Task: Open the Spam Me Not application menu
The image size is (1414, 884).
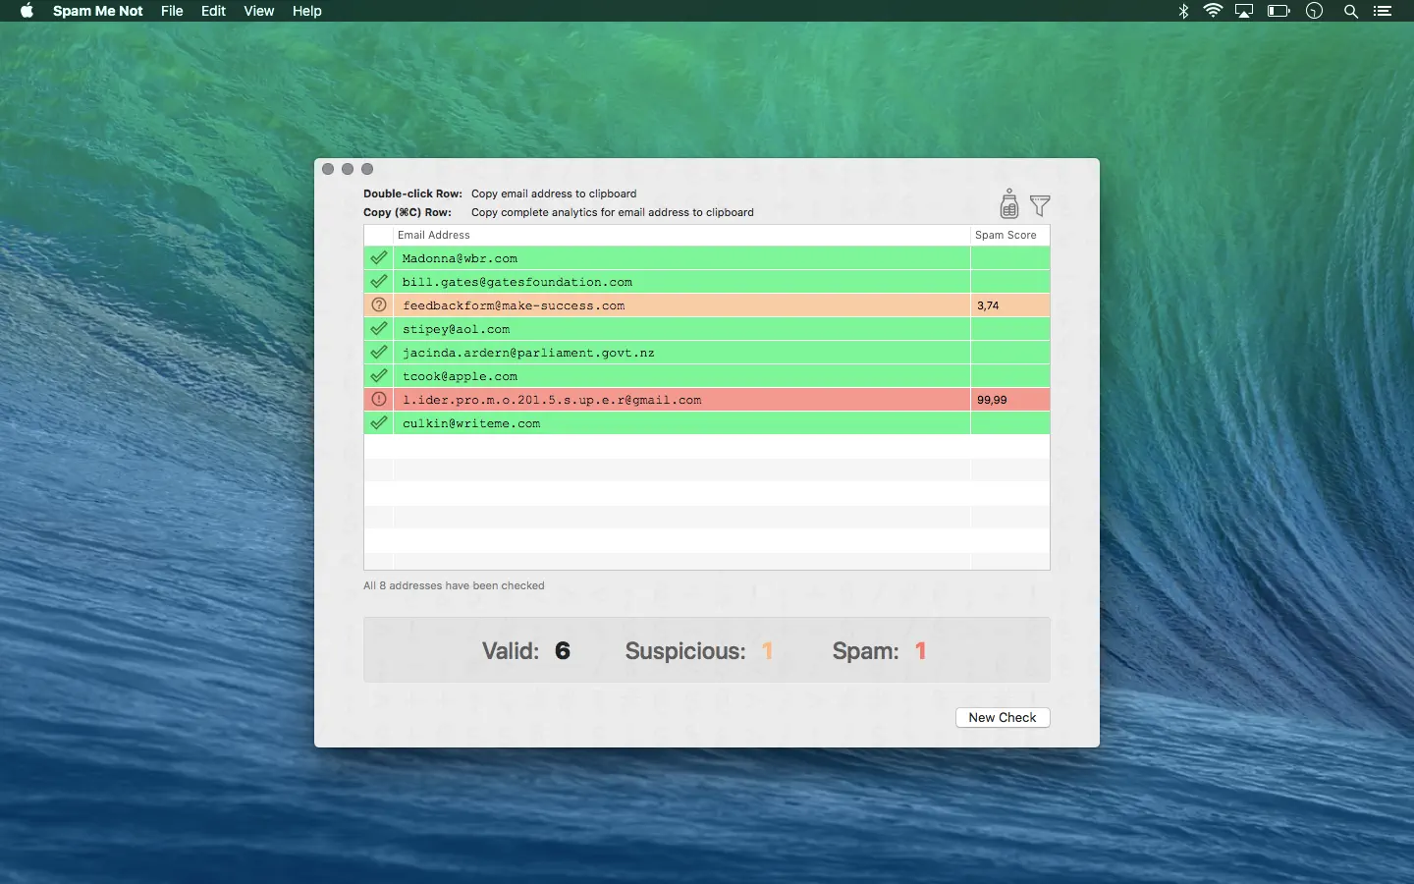Action: click(98, 11)
